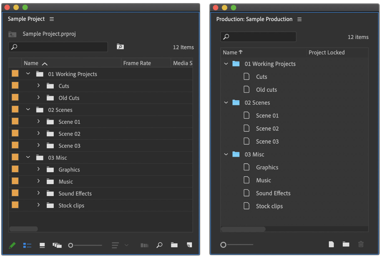The image size is (382, 257).
Task: Collapse 01 Working Projects bin in Project panel
Action: 28,74
